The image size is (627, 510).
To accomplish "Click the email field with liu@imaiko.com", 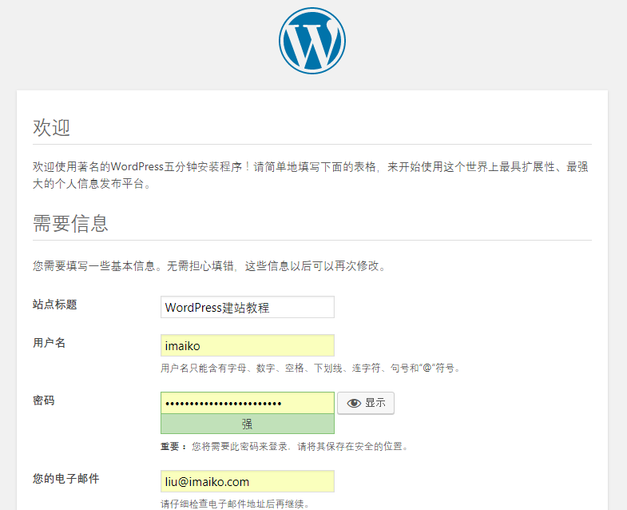I will [248, 481].
